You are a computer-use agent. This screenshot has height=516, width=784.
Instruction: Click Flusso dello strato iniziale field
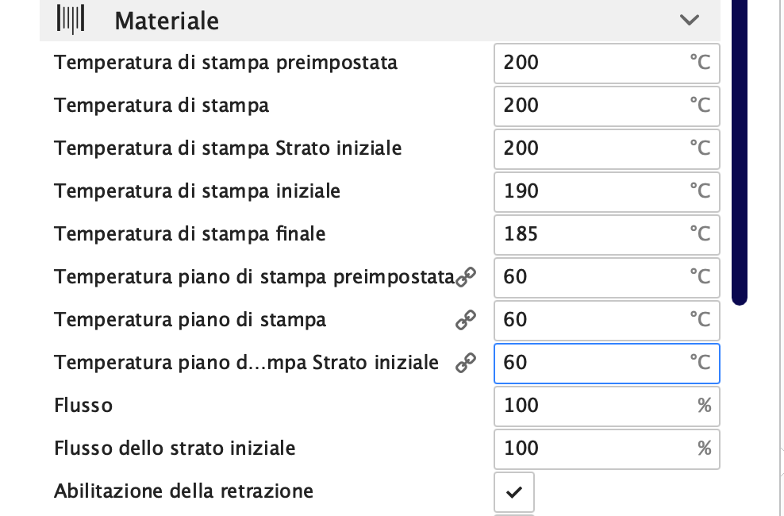click(606, 449)
